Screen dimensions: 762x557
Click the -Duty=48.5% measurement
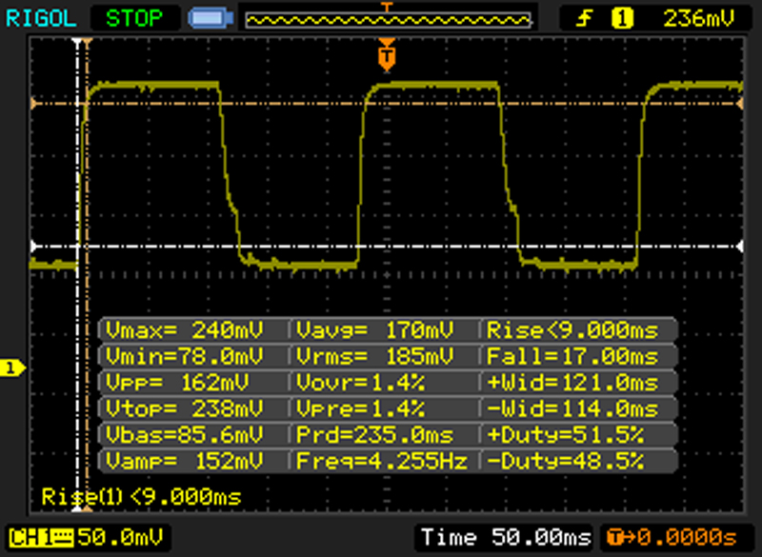point(565,461)
